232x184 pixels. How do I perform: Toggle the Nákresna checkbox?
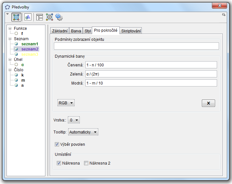[x=59, y=163]
